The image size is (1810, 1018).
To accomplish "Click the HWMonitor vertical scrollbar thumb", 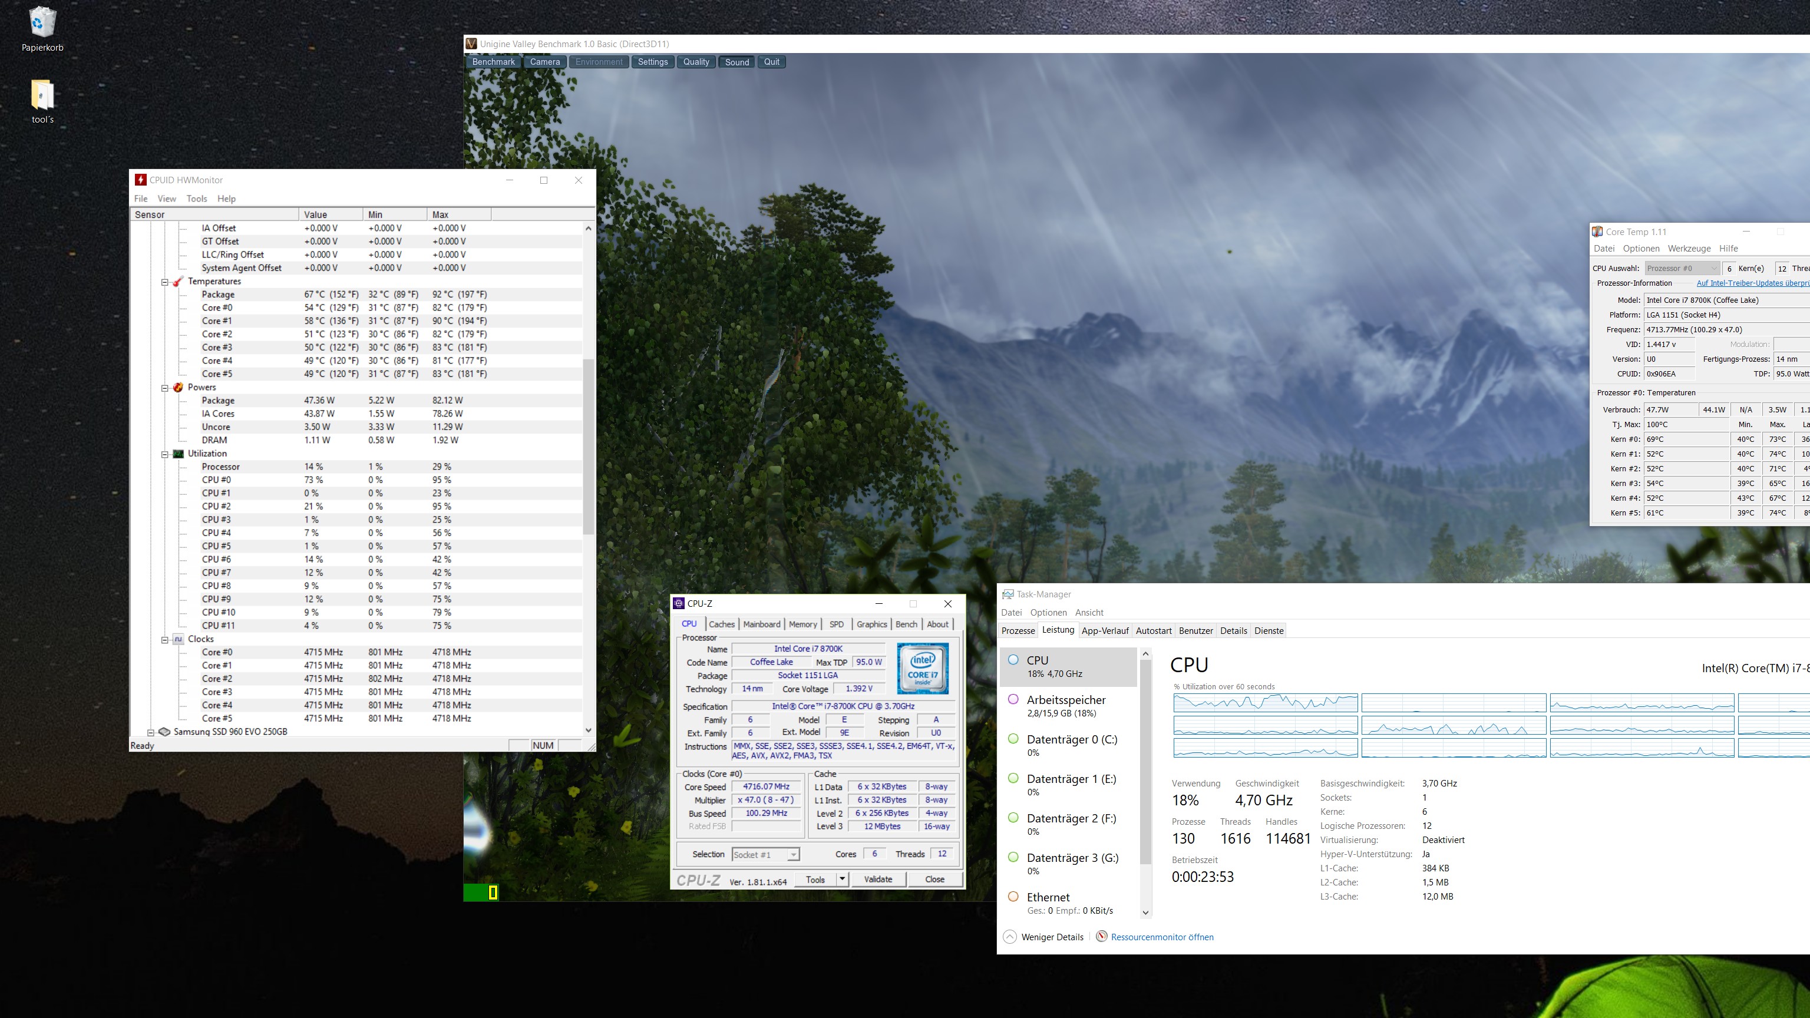I will (588, 446).
